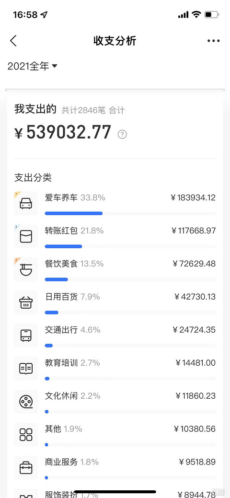This screenshot has width=230, height=498.
Task: Expand the 2021全年 period dropdown
Action: [32, 66]
